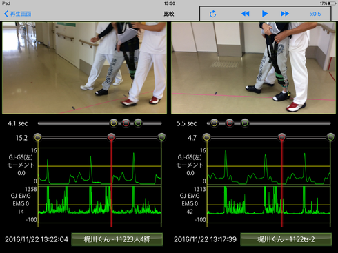
Task: Select the left walking video thumbnail
Action: (84, 68)
